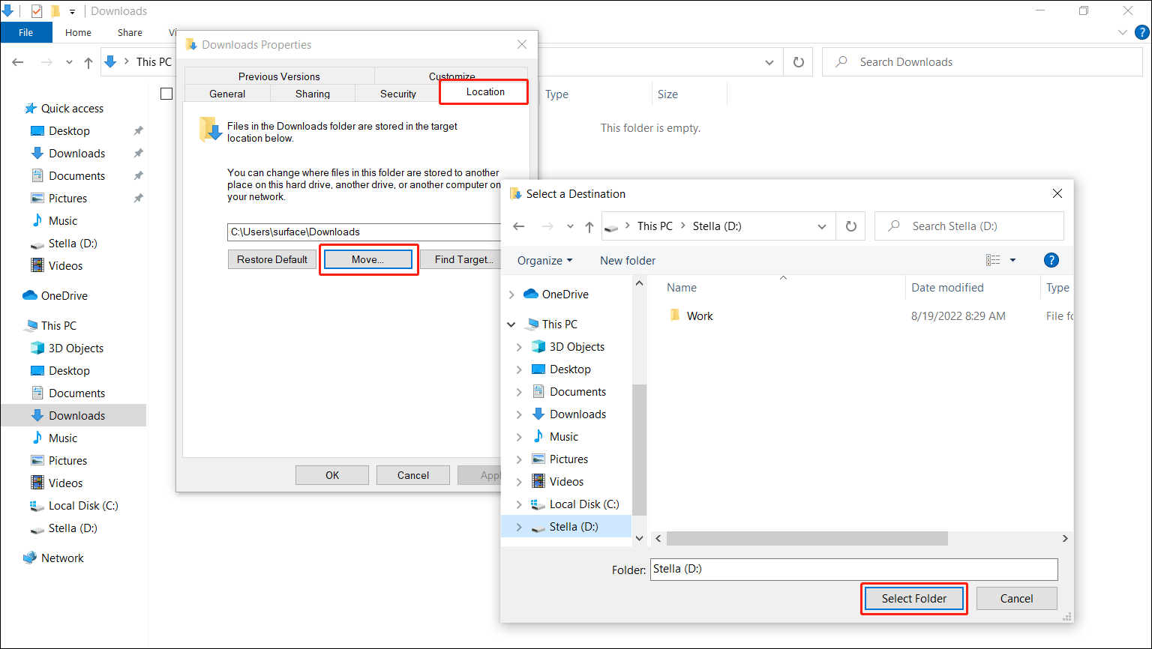
Task: Click the Folder name input field
Action: pos(854,569)
